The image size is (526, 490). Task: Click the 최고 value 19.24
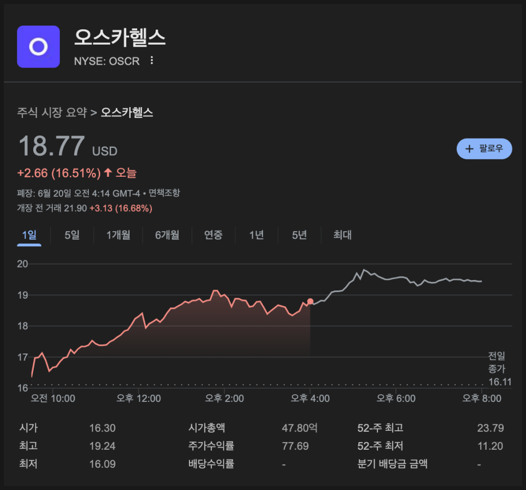tap(102, 446)
